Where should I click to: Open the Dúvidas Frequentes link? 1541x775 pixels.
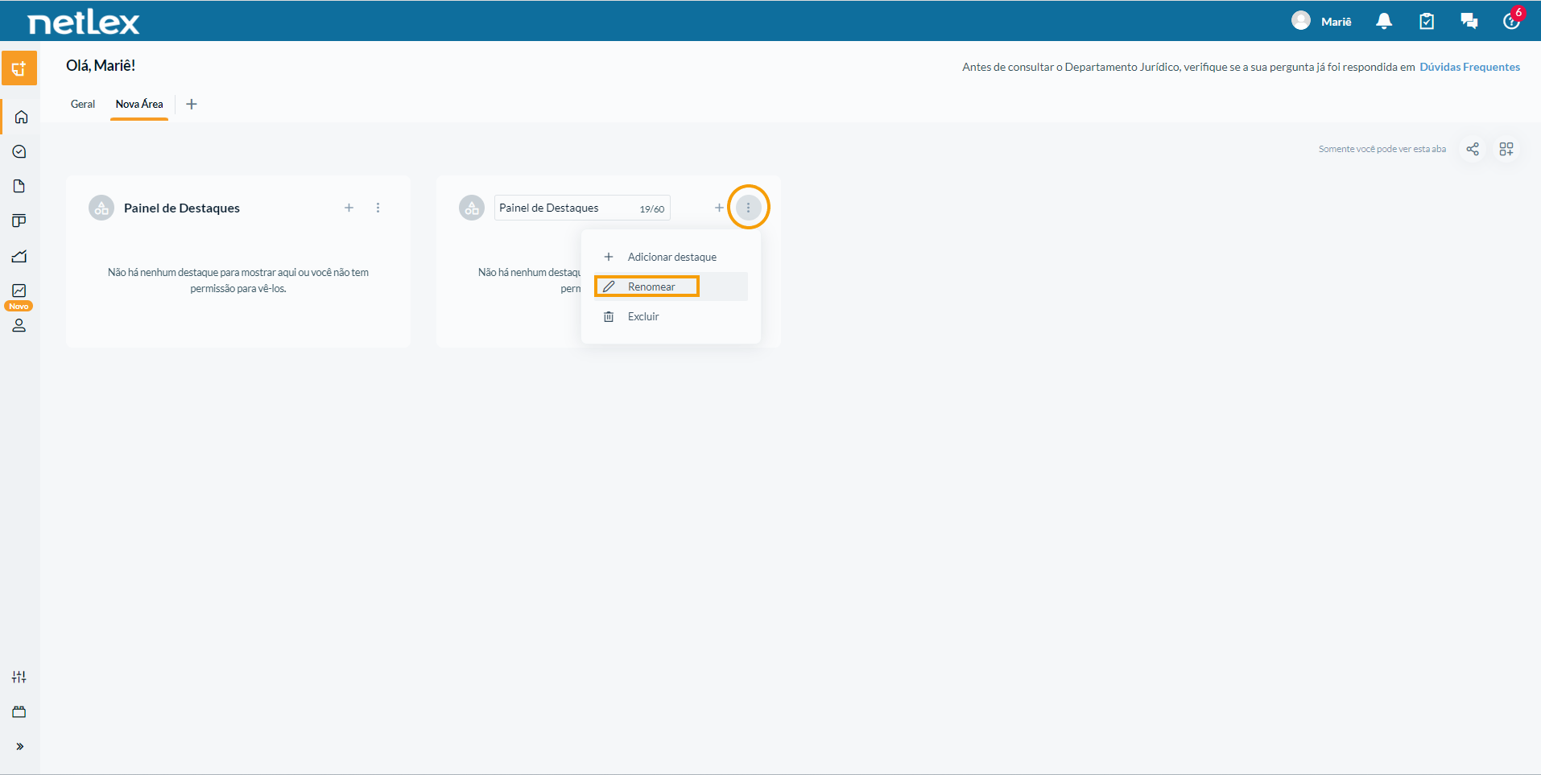(1469, 67)
